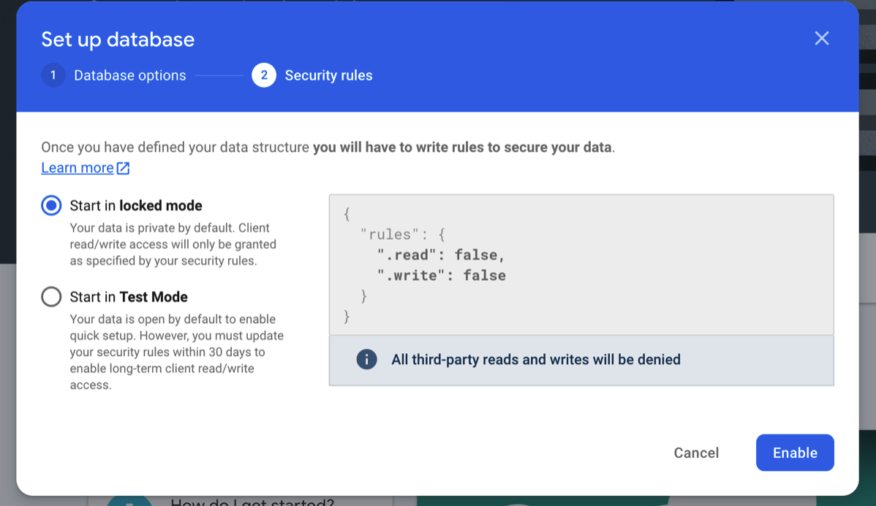Click the third-party reads denial banner

point(581,359)
